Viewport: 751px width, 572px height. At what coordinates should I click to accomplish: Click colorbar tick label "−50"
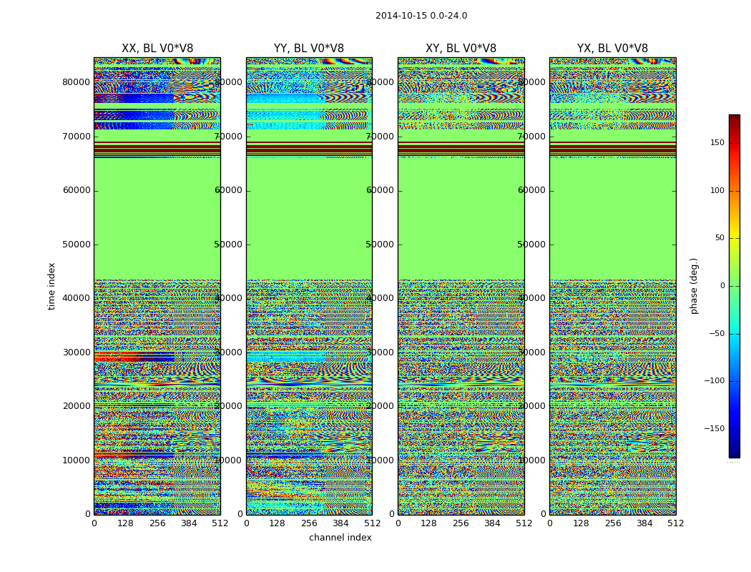717,333
